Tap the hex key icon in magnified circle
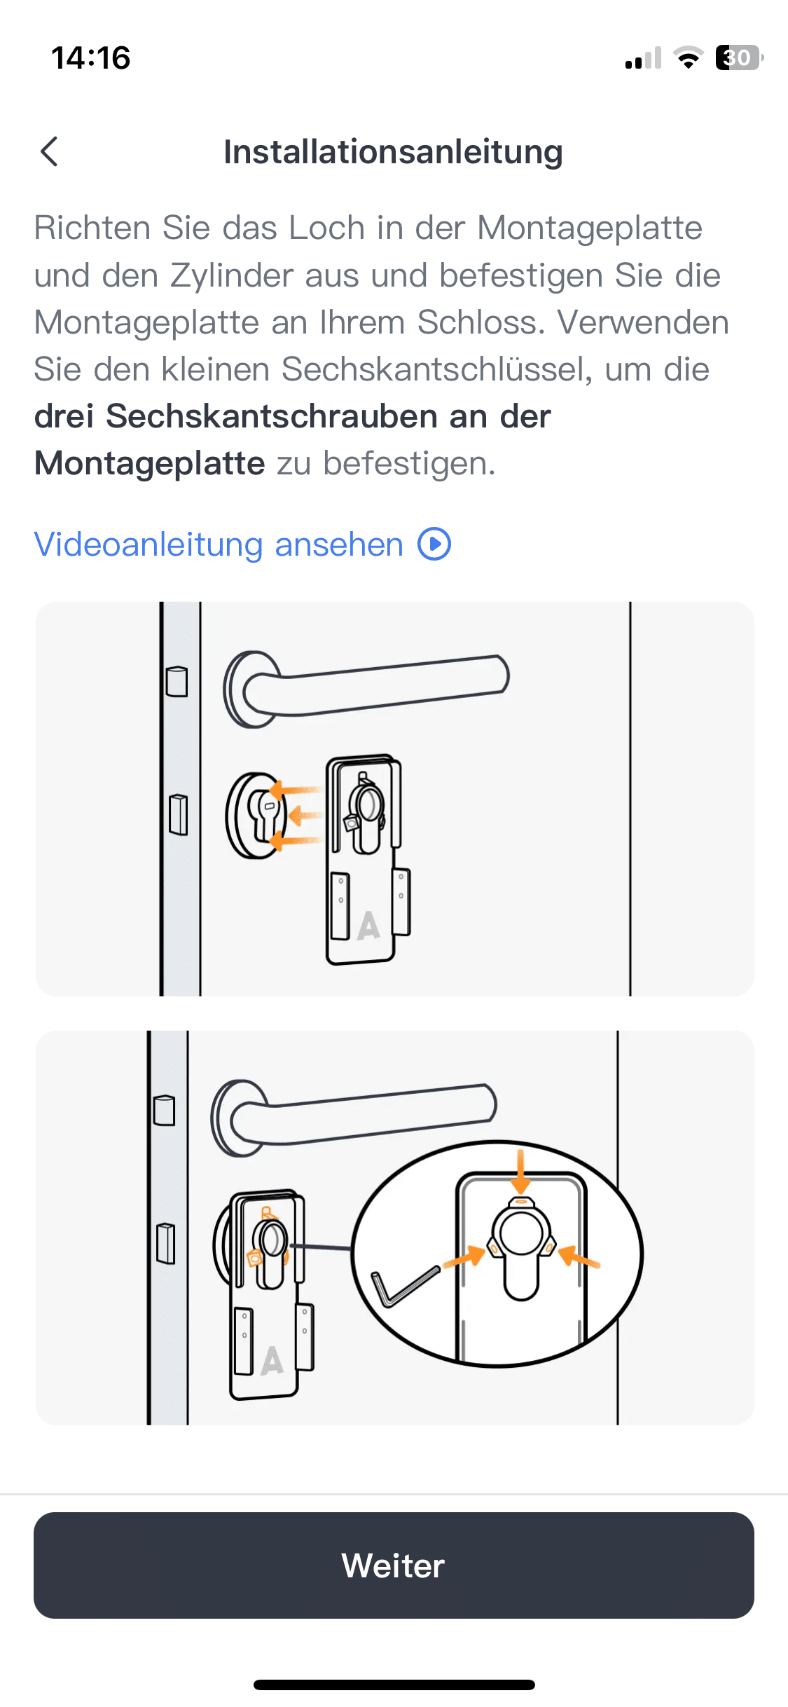 tap(406, 1287)
